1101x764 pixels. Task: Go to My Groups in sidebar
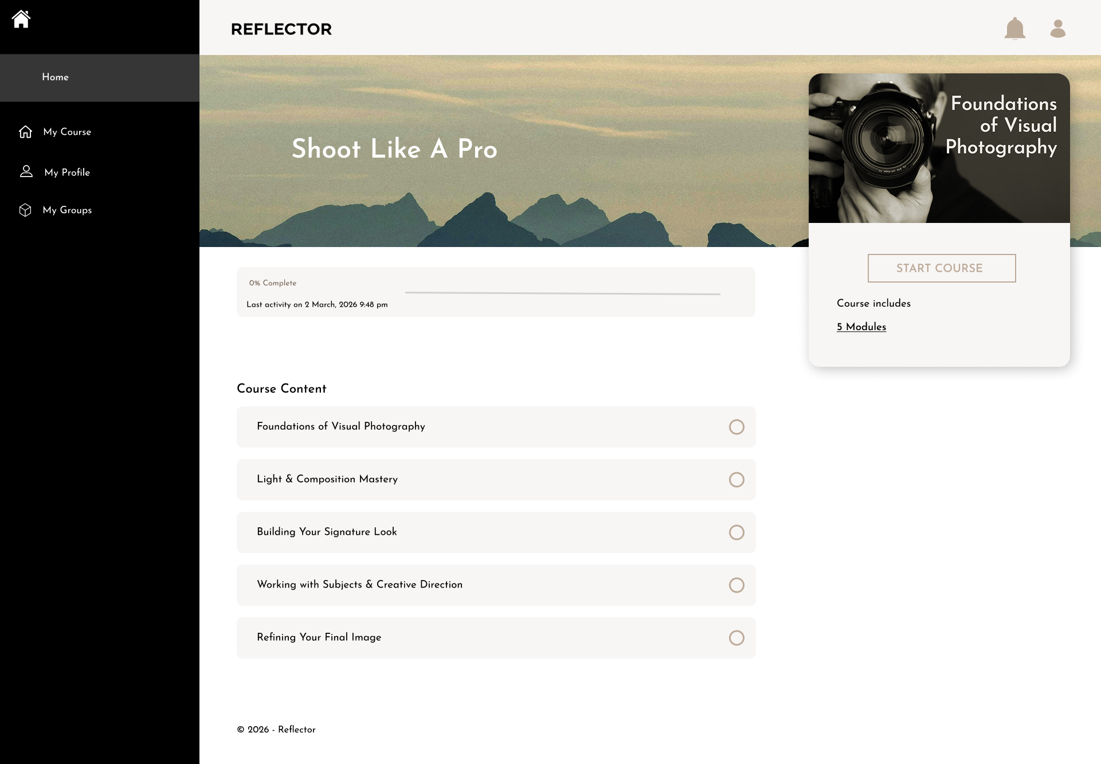tap(67, 210)
